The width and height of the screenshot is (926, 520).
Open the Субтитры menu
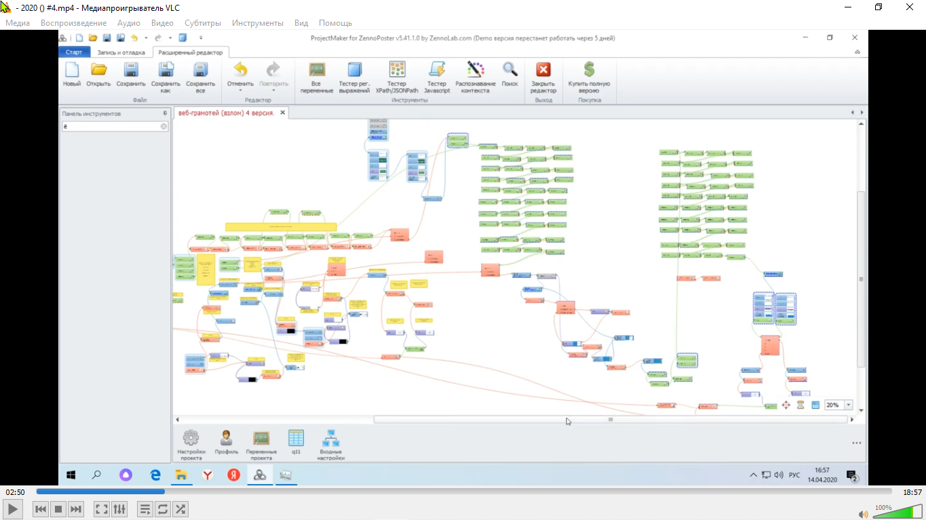(x=202, y=23)
